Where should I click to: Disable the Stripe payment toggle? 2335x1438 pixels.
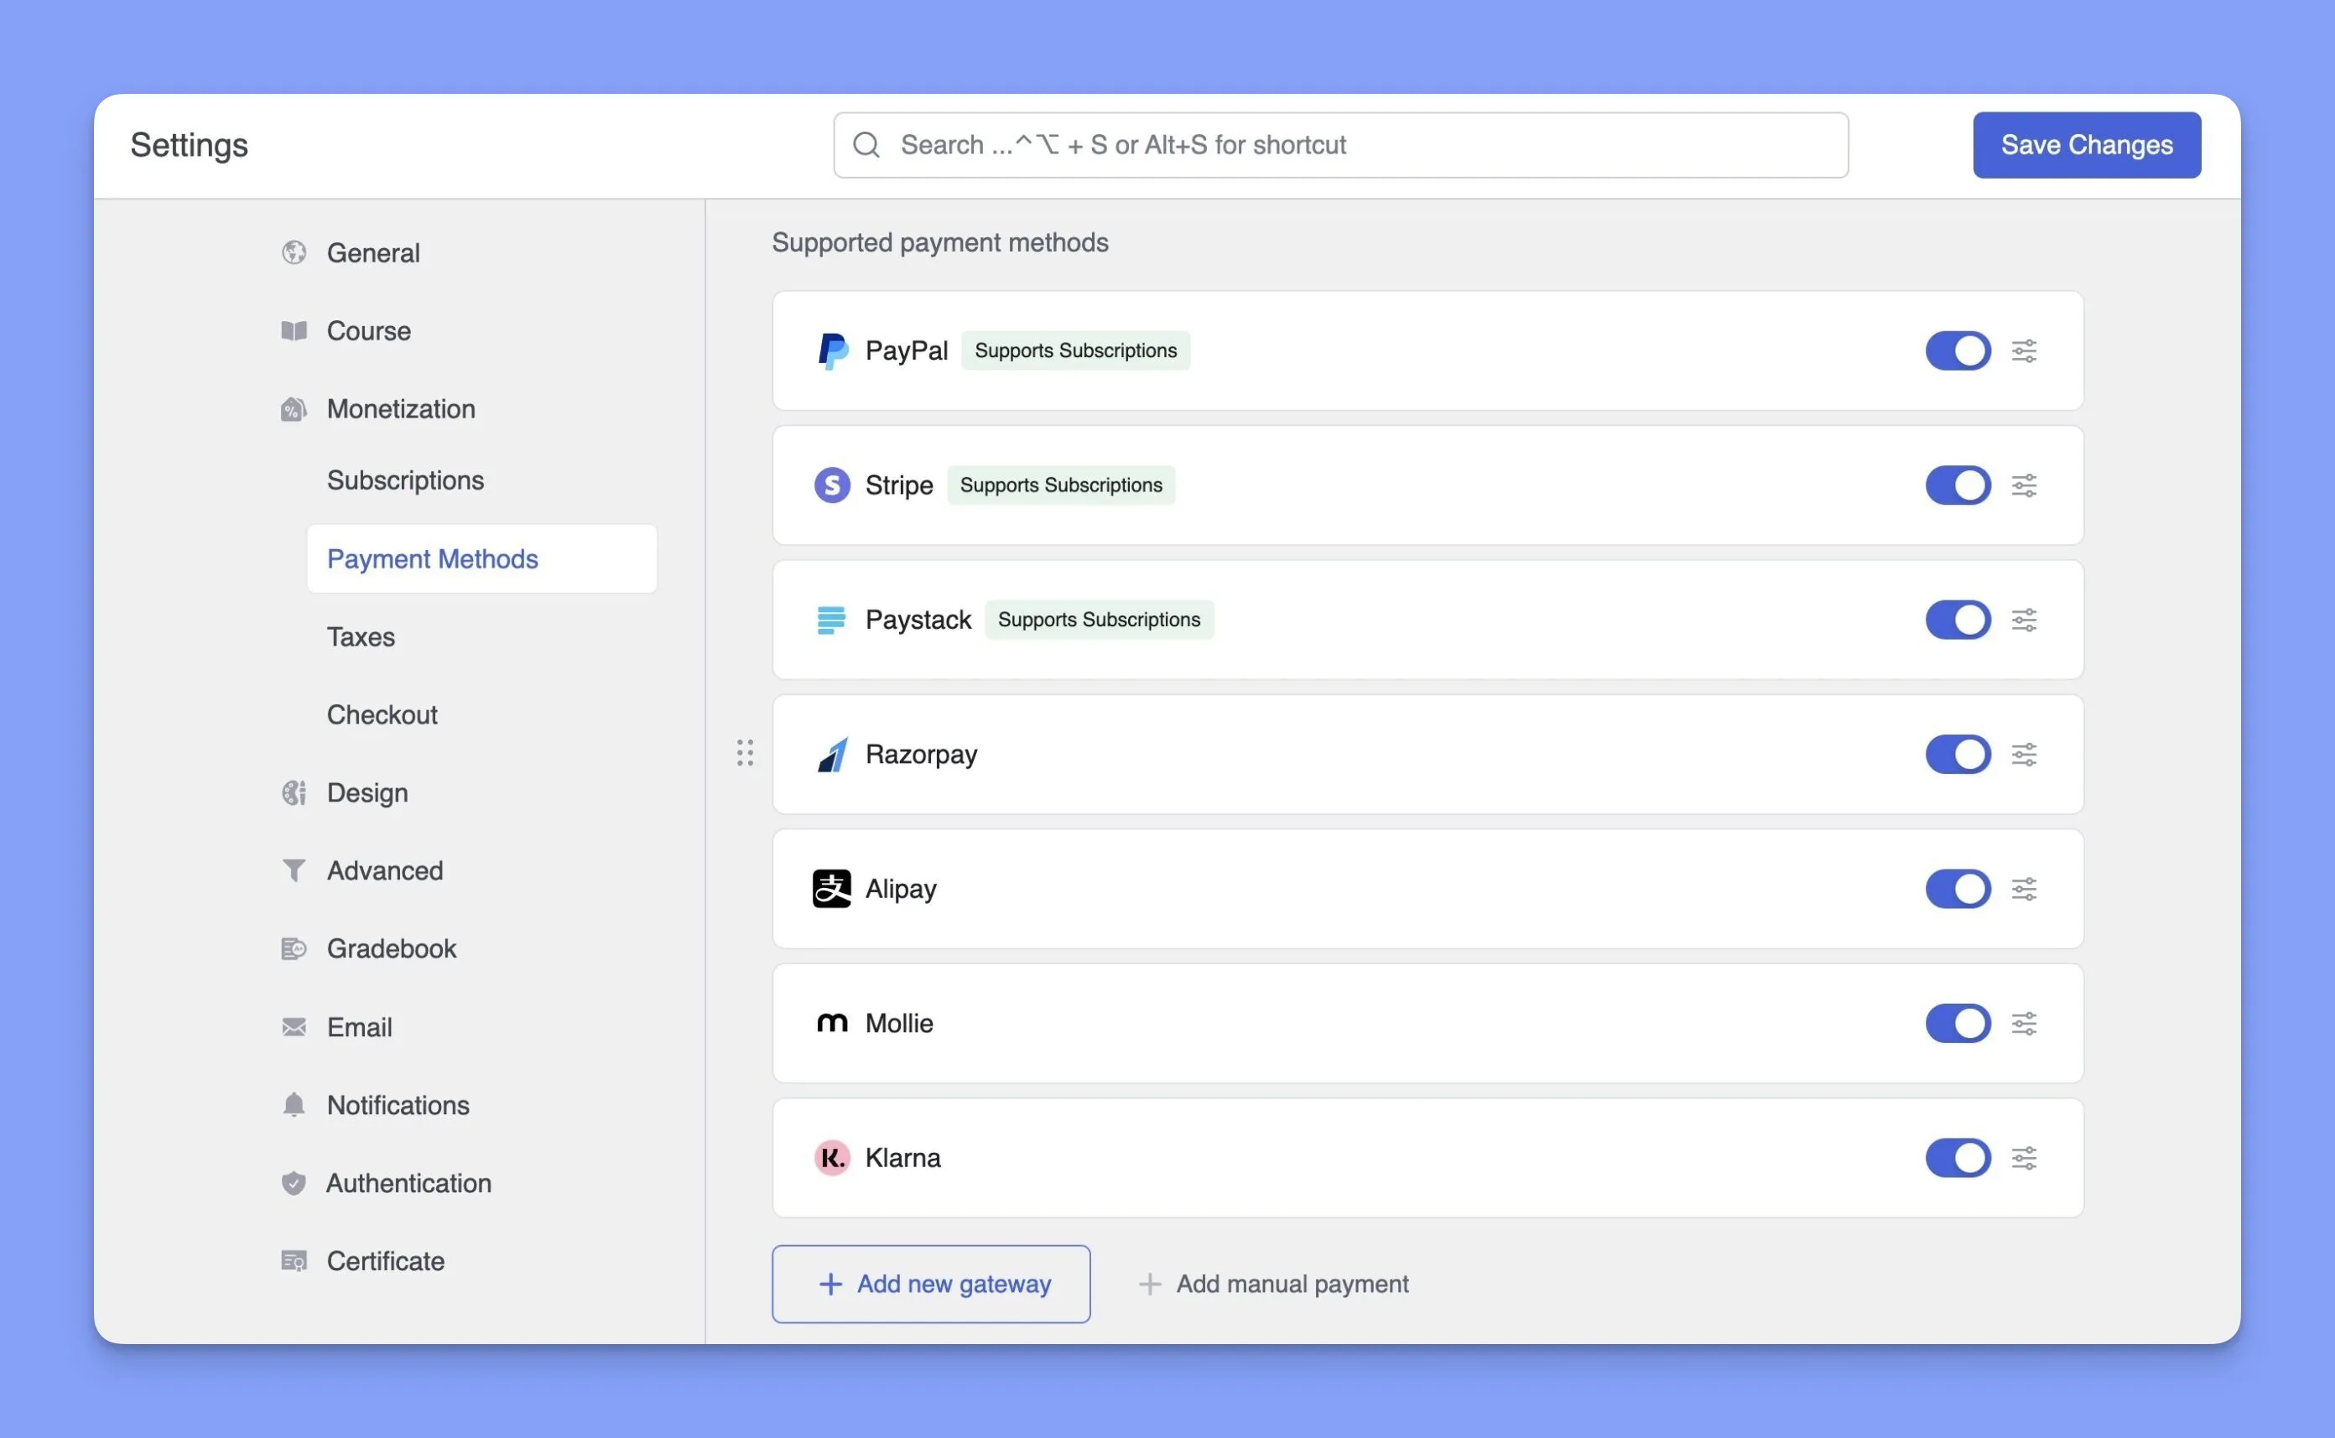click(1958, 486)
